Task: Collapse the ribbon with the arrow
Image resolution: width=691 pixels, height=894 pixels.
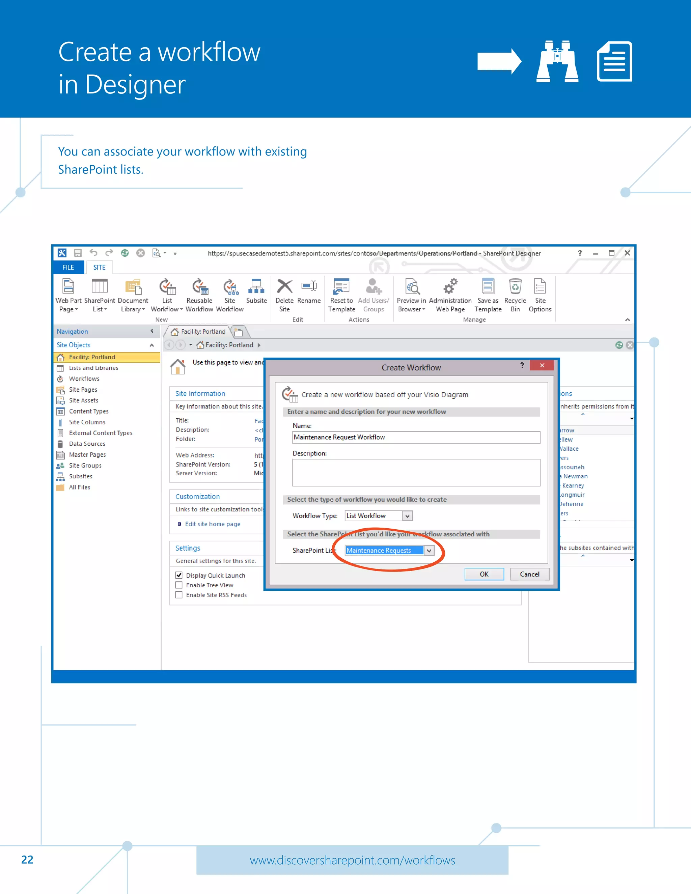Action: (x=628, y=320)
